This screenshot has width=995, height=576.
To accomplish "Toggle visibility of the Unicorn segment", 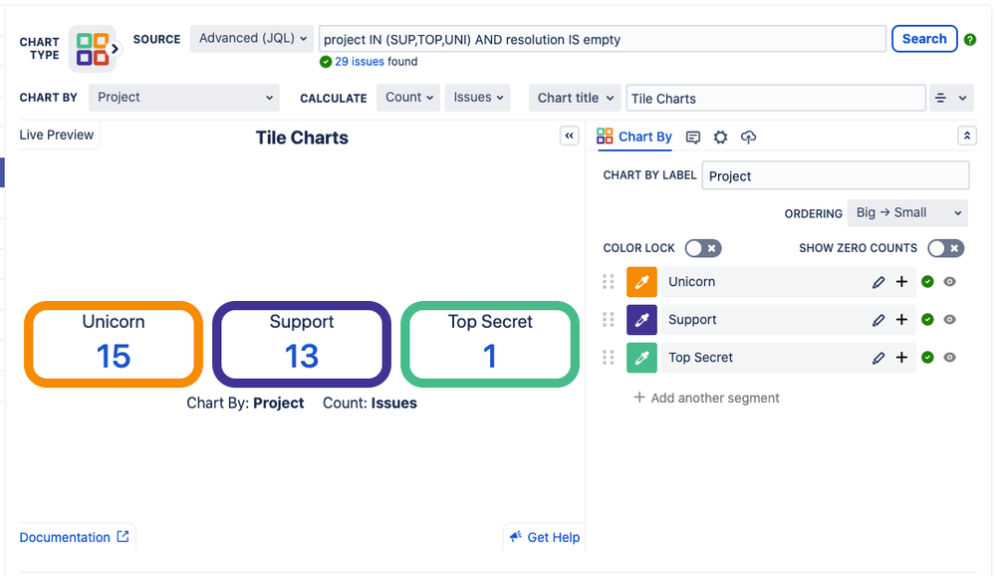I will [x=949, y=281].
